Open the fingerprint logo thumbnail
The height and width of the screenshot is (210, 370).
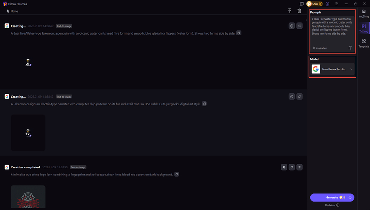[x=28, y=197]
